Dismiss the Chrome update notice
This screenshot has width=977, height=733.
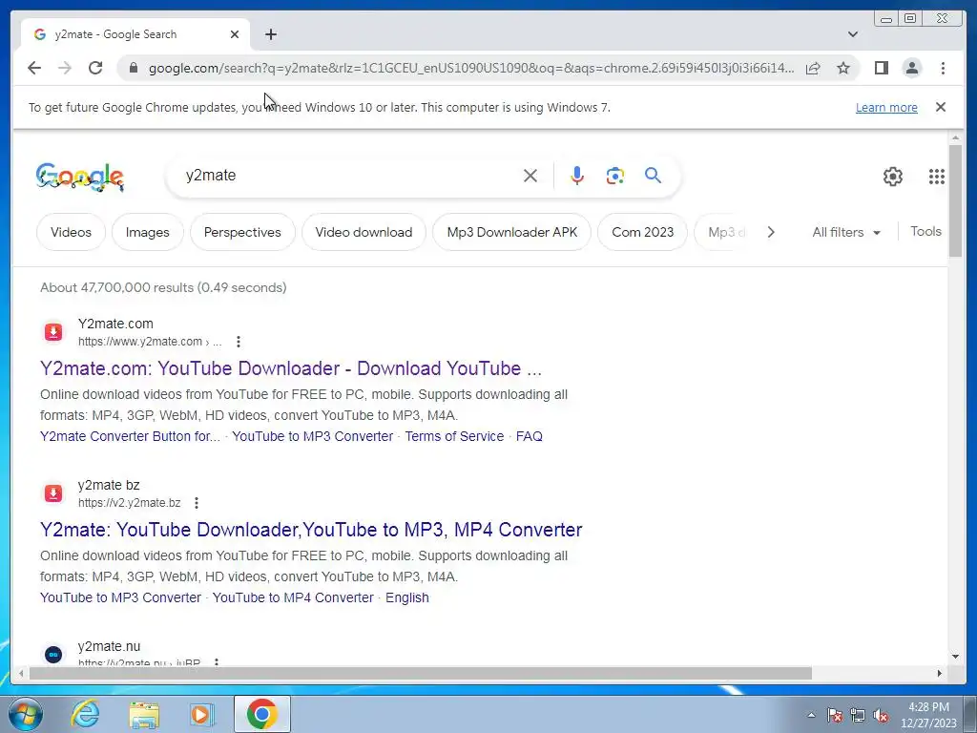941,107
